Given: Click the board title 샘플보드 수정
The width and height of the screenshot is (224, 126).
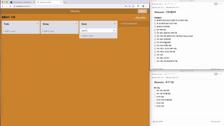Looking at the screenshot, I should click(8, 17).
